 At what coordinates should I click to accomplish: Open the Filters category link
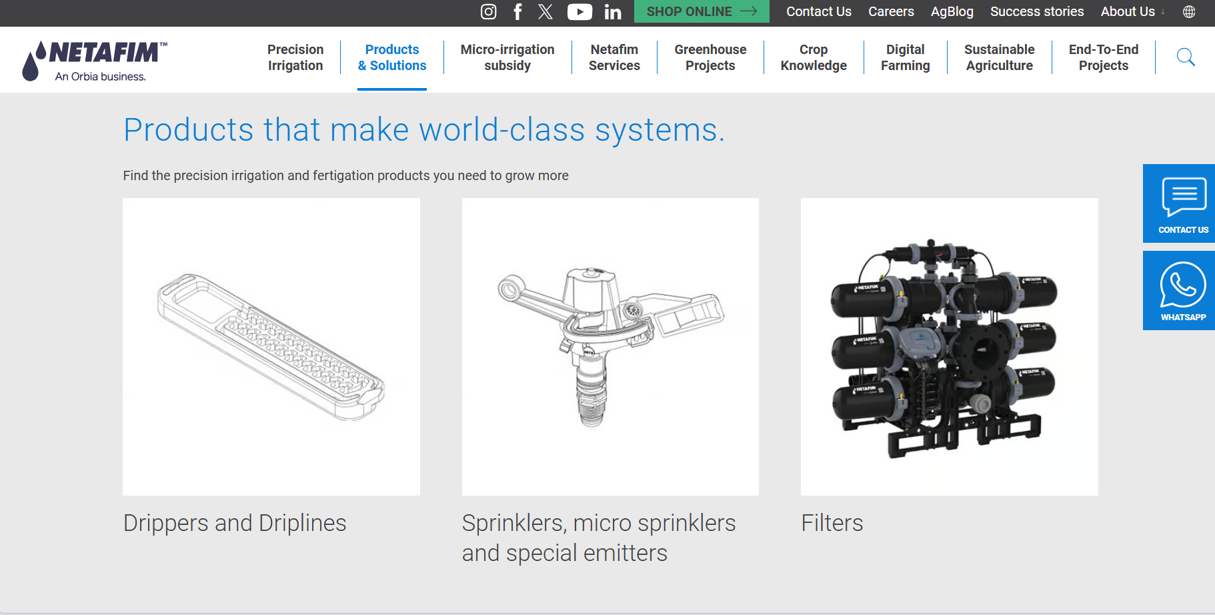[832, 523]
